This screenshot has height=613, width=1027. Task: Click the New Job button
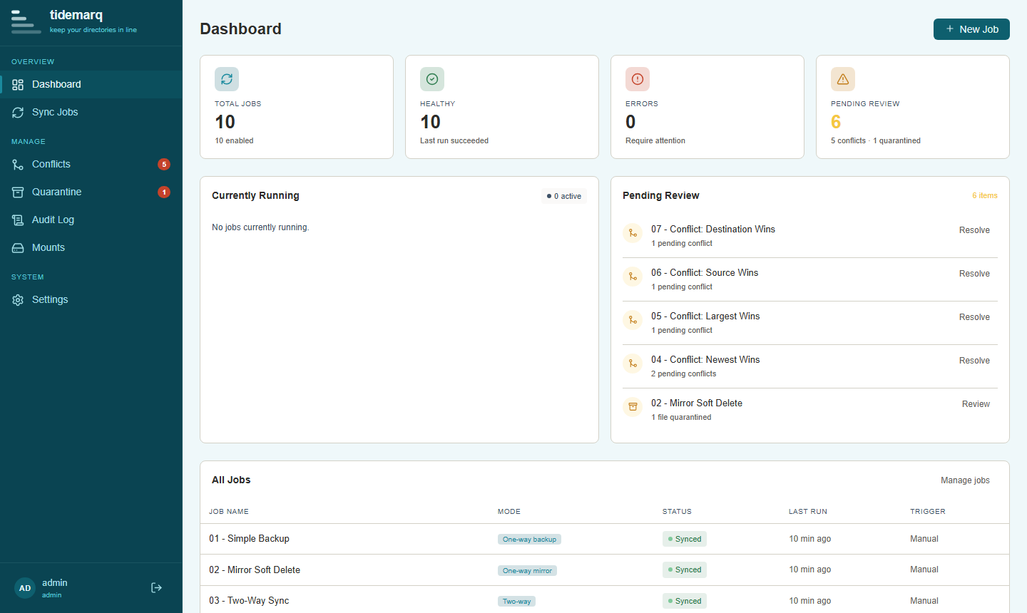971,29
